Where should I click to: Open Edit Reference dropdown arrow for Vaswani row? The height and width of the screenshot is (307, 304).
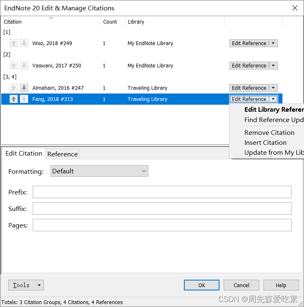click(x=273, y=66)
